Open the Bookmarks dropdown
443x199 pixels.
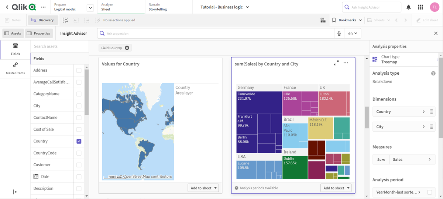[x=347, y=20]
